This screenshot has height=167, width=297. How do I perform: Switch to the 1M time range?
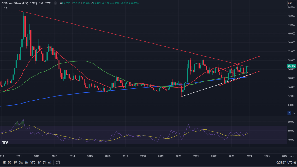point(15,162)
